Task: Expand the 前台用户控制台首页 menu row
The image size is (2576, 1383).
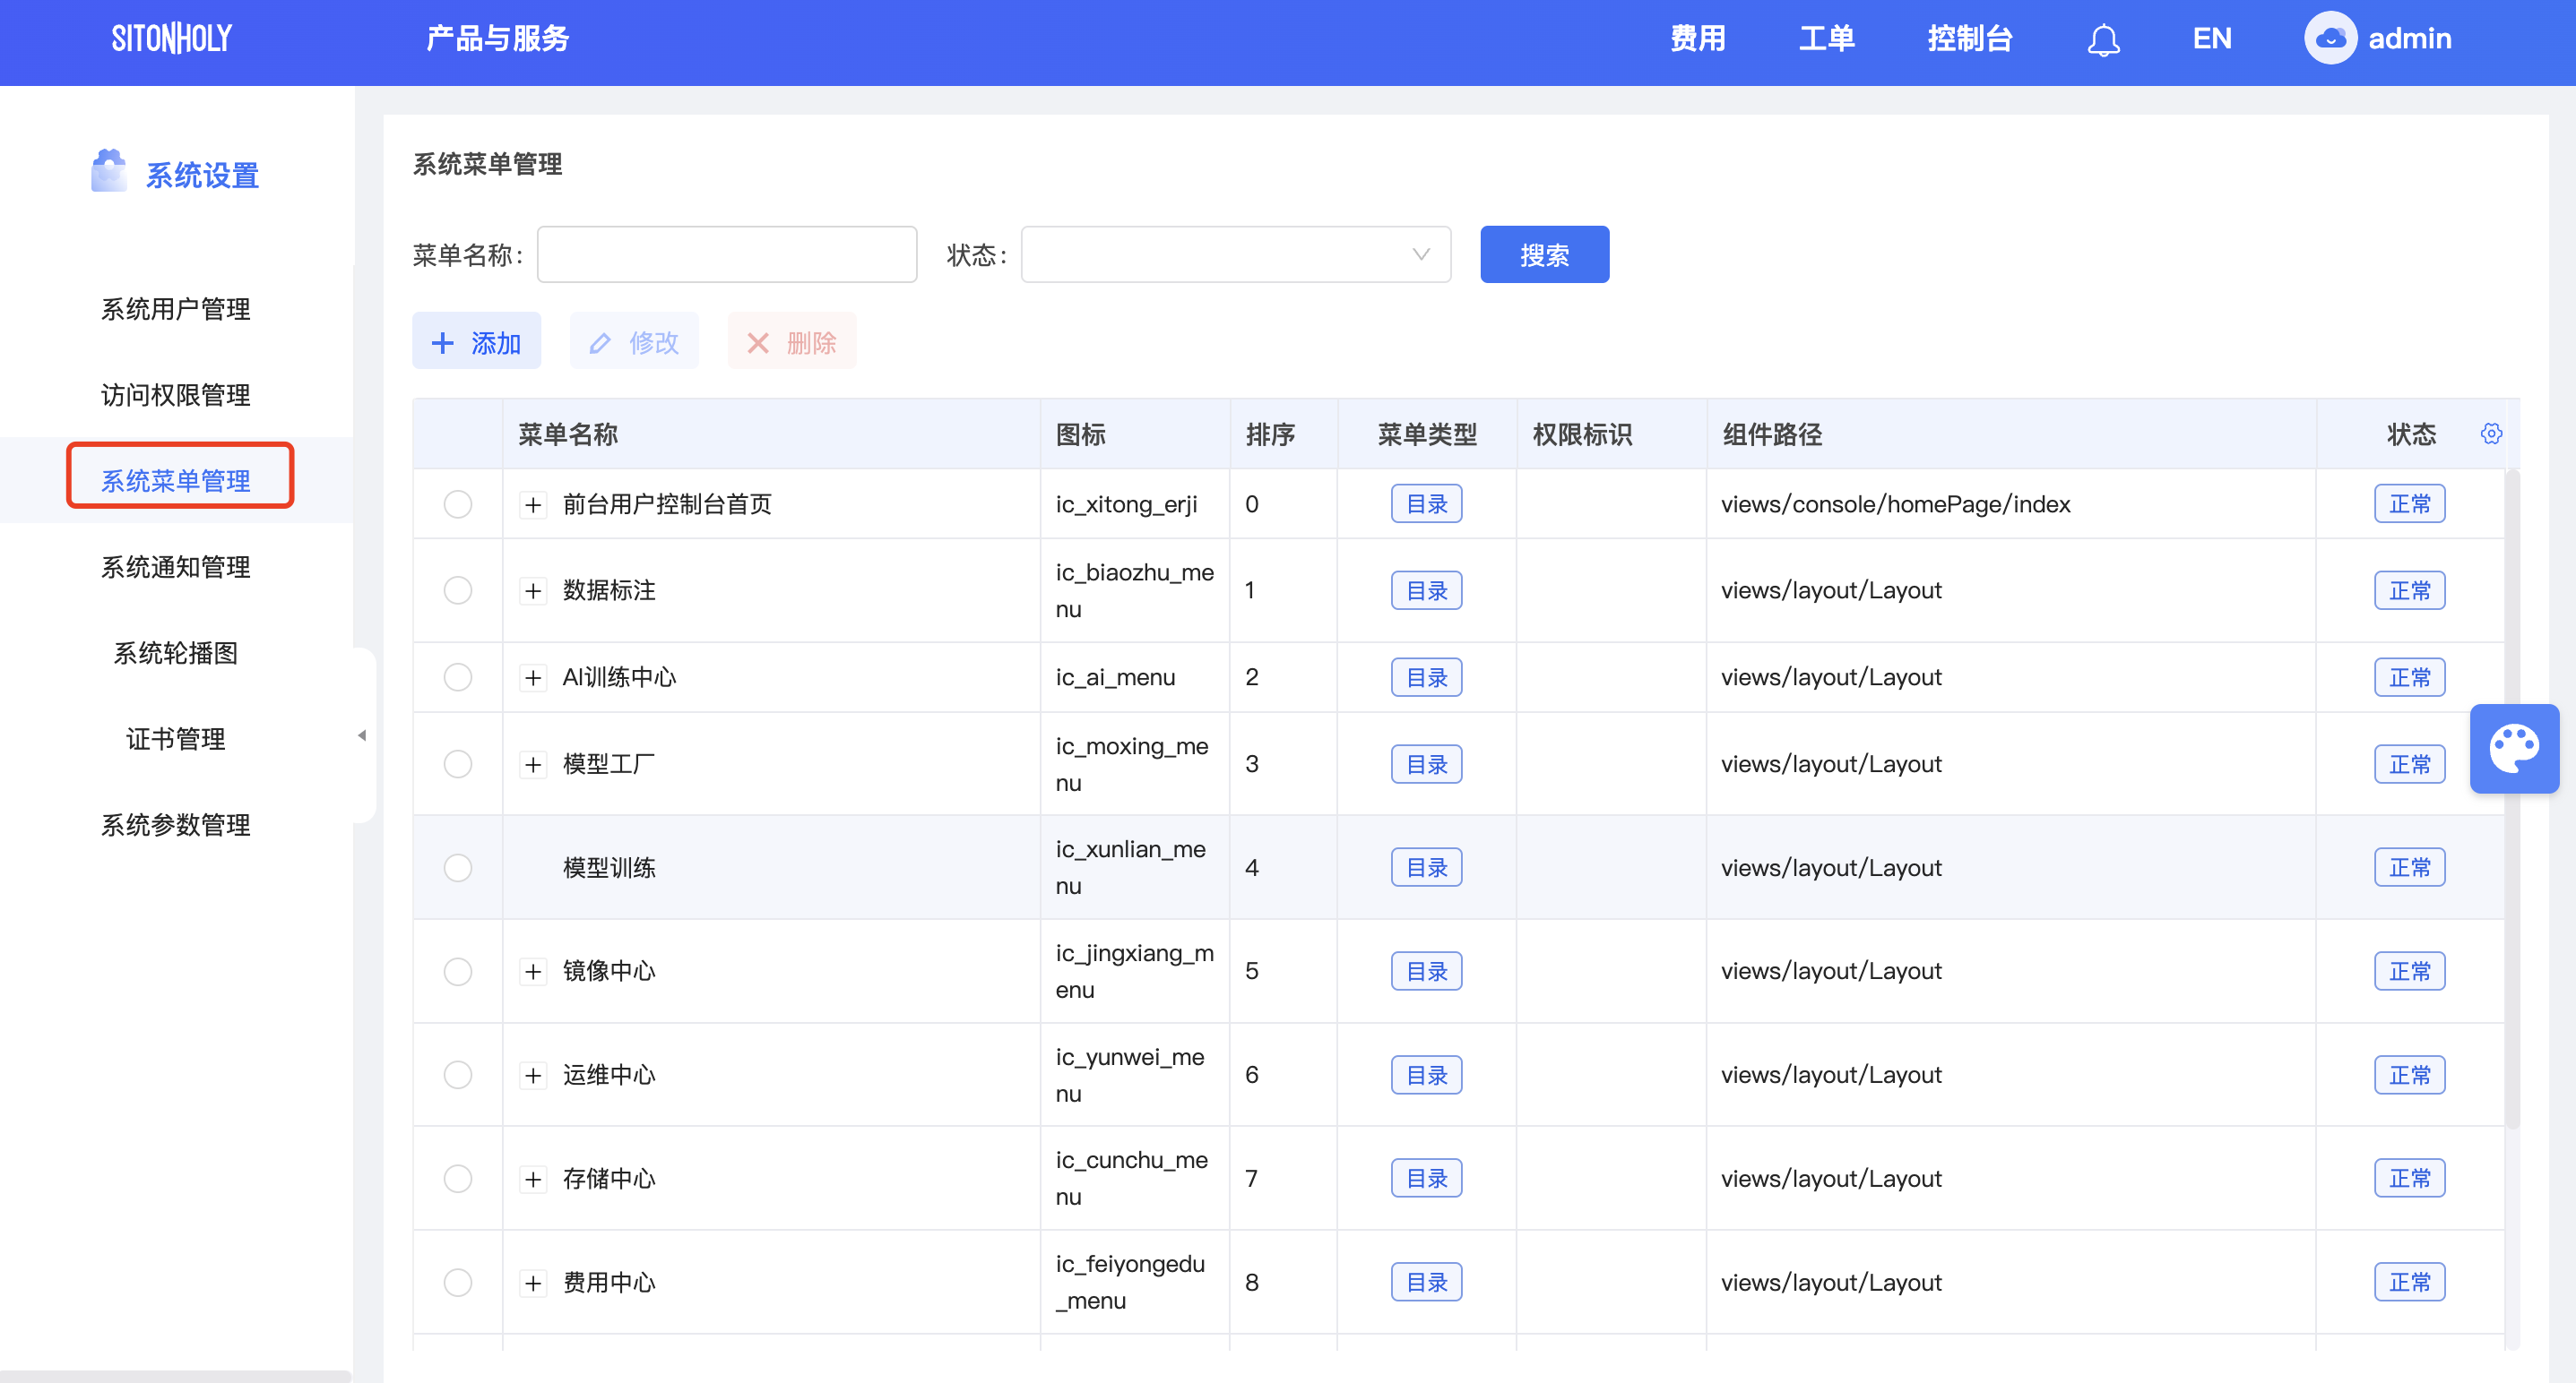Action: (x=533, y=505)
